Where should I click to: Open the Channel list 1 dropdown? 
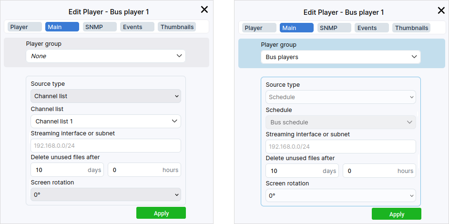(x=105, y=122)
